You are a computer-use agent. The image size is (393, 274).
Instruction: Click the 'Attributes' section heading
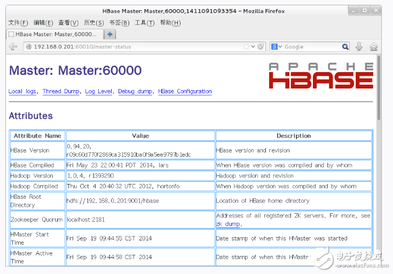pyautogui.click(x=31, y=116)
